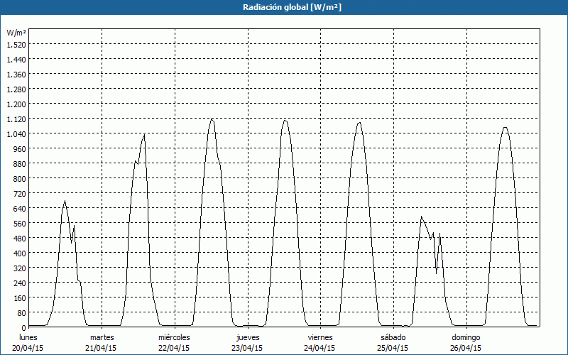Click the 1.280 axis value
The image size is (568, 355).
tap(16, 89)
